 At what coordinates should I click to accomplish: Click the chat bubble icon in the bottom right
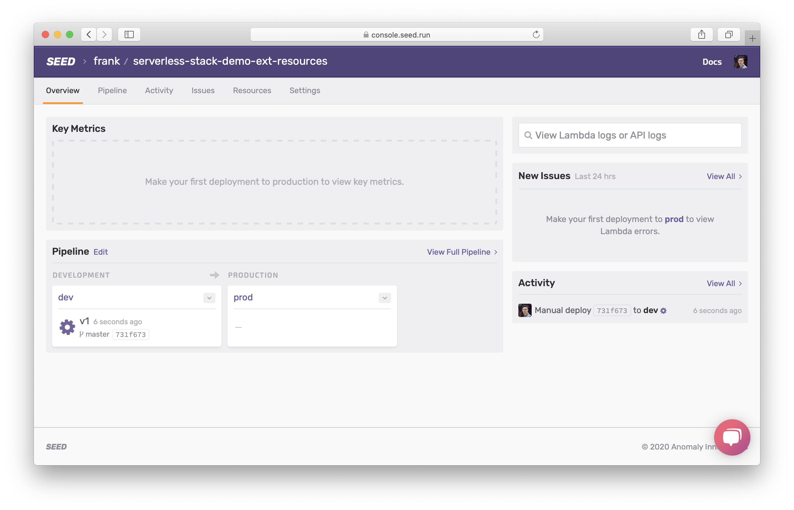point(731,437)
